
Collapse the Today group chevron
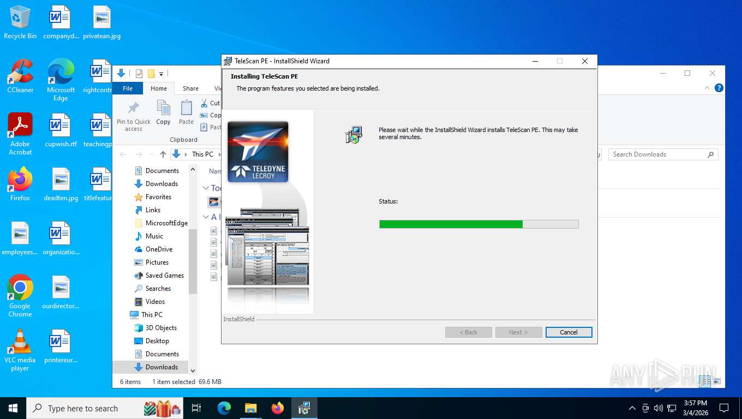coord(206,188)
